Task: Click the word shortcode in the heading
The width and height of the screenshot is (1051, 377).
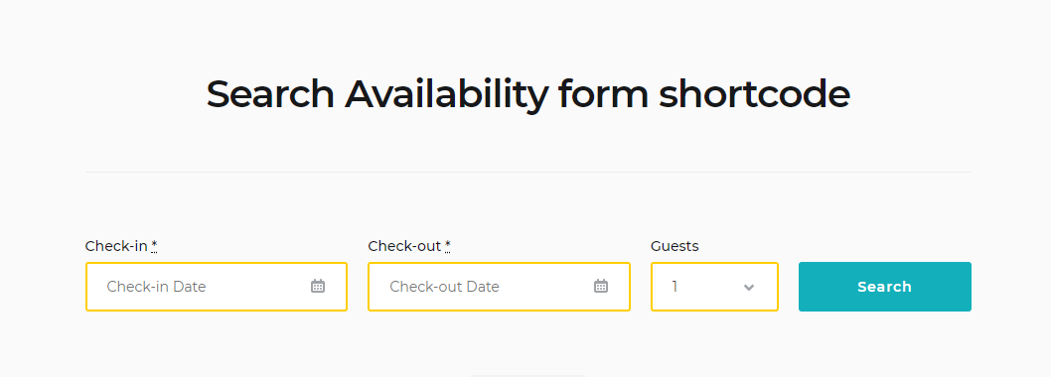Action: [x=755, y=93]
